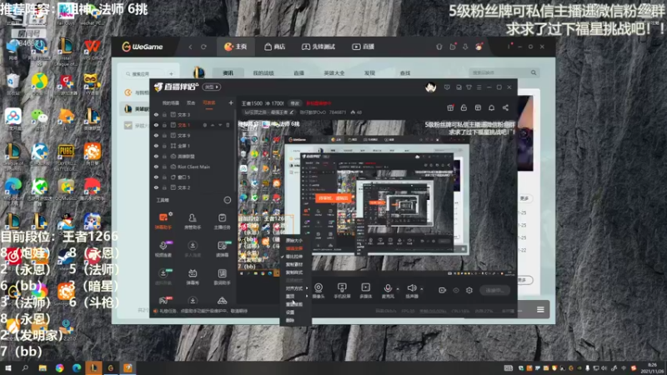Image resolution: width=667 pixels, height=375 pixels.
Task: Open the 手机投屏 phone-casting button
Action: click(342, 291)
